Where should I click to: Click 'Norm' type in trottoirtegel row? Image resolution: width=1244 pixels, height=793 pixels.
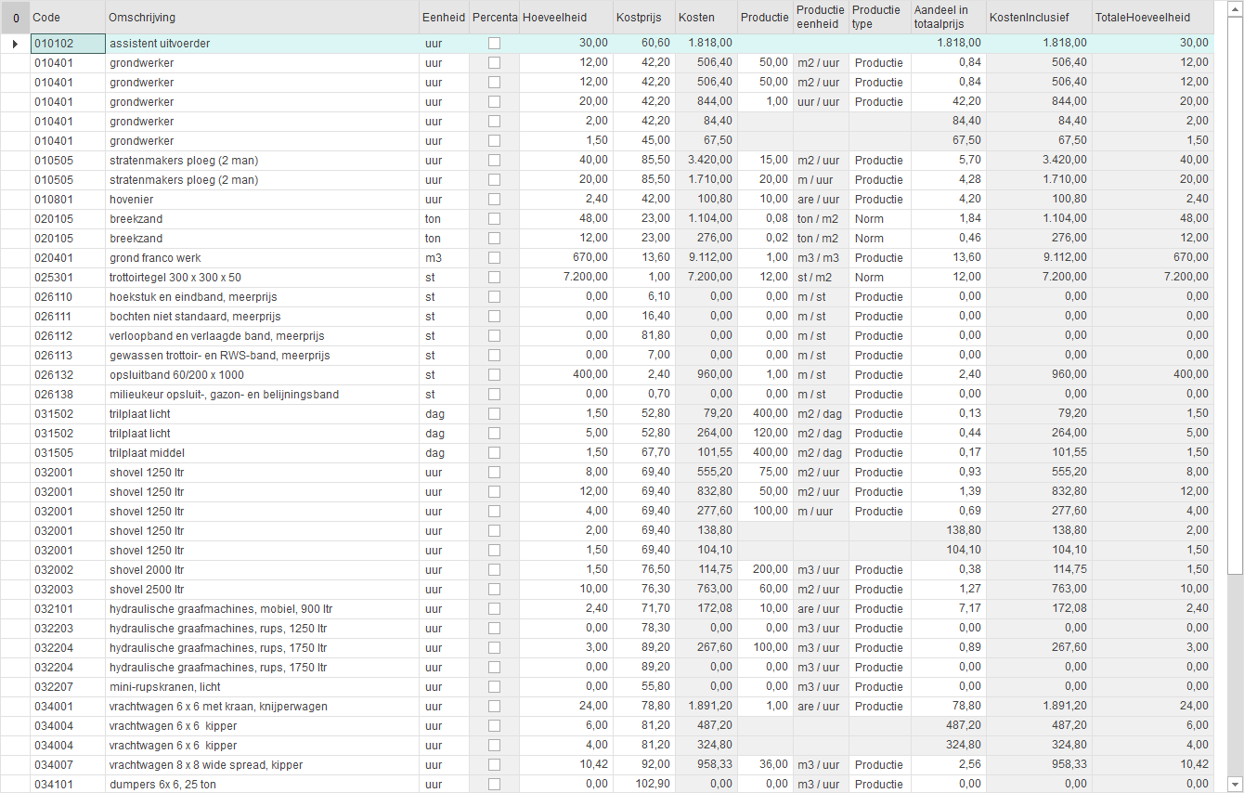click(879, 278)
